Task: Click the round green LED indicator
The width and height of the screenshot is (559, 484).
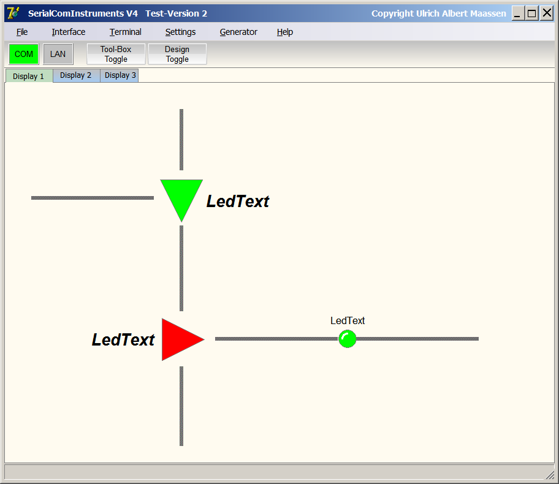Action: point(348,339)
